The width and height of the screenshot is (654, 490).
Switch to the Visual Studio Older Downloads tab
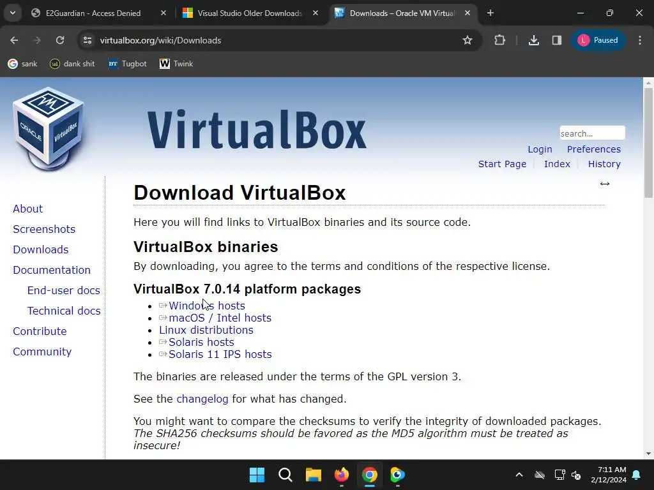(x=250, y=13)
